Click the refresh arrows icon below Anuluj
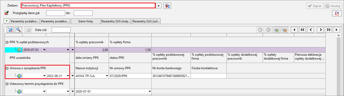 336,13
